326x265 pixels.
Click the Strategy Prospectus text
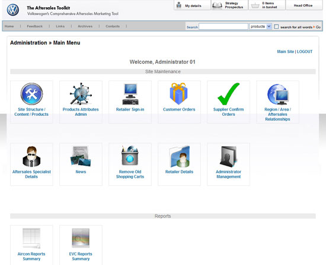point(234,5)
